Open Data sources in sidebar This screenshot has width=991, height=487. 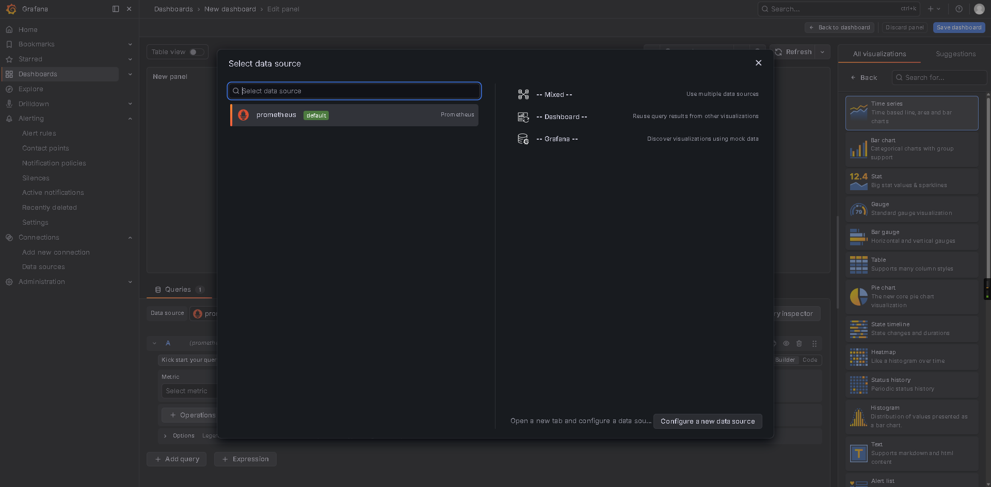43,267
